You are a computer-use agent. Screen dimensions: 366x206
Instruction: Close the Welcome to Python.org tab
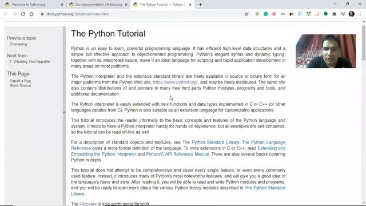click(x=62, y=5)
